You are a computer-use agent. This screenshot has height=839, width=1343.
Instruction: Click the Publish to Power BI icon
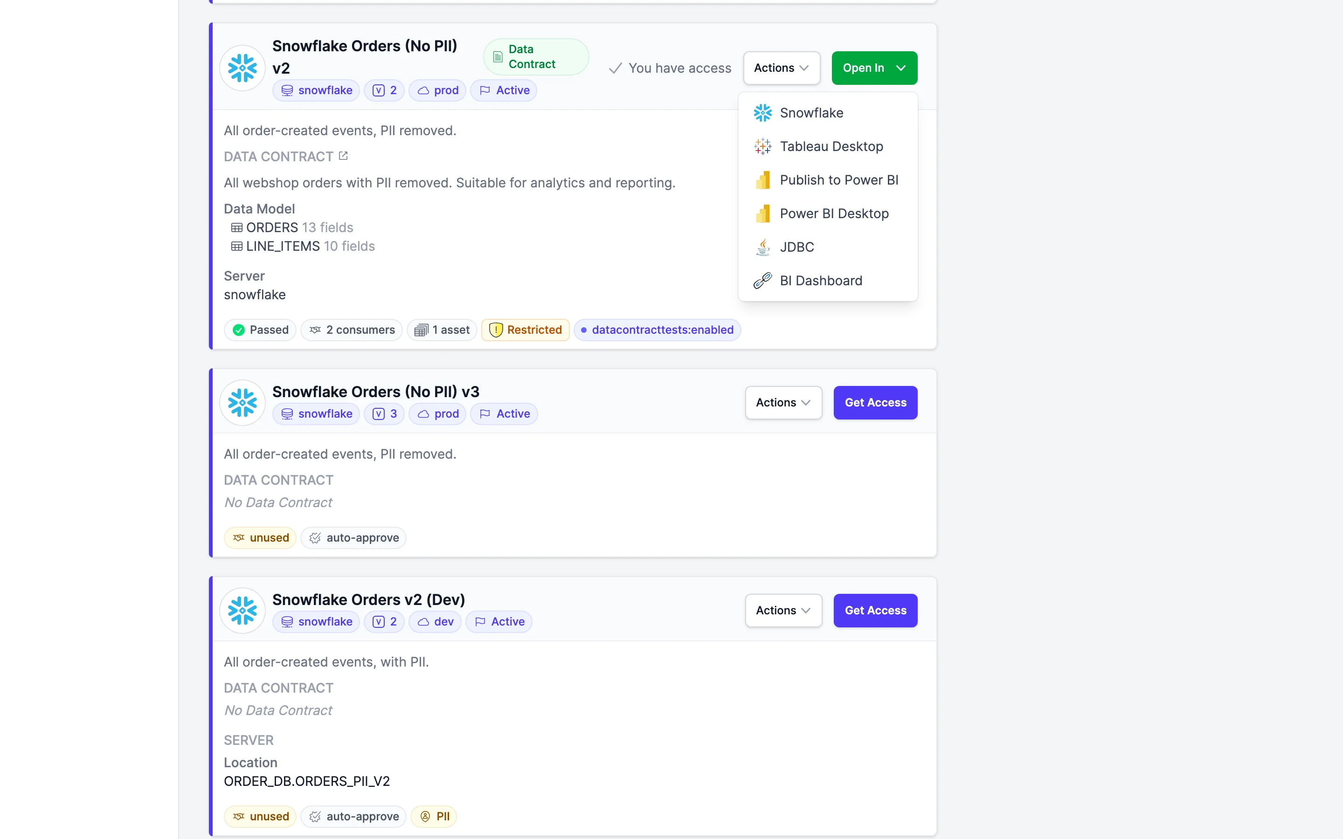[762, 180]
